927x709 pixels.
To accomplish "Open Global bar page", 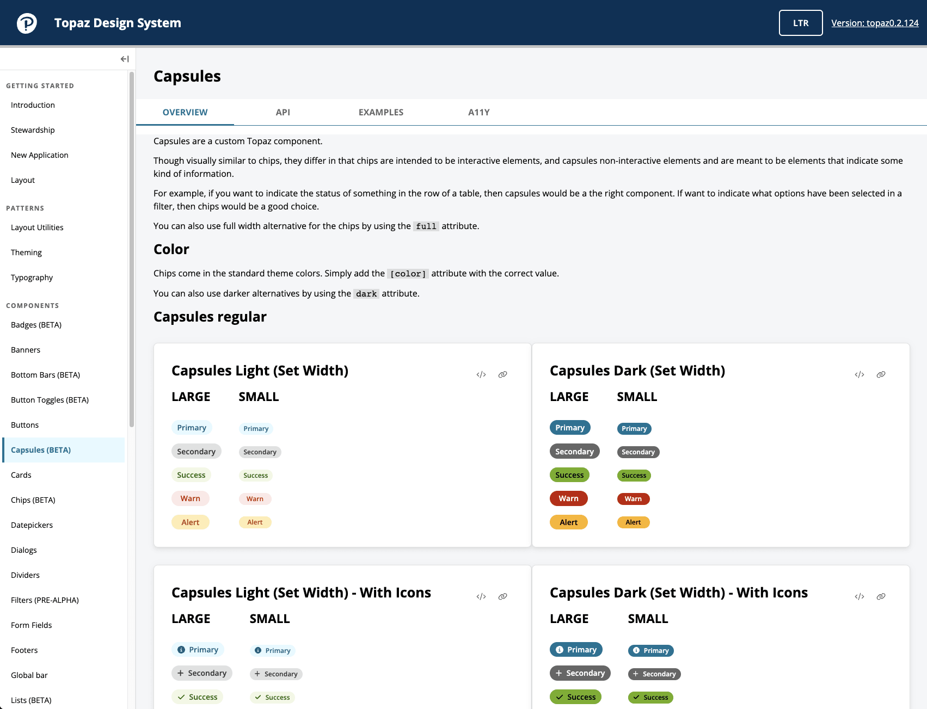I will tap(64, 675).
